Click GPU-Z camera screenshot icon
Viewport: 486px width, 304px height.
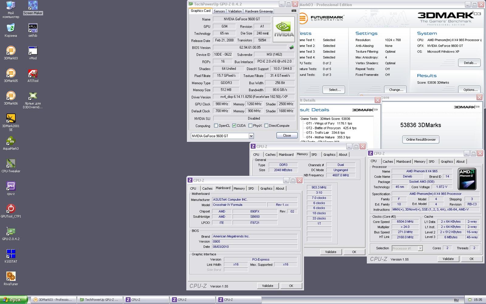tap(294, 11)
